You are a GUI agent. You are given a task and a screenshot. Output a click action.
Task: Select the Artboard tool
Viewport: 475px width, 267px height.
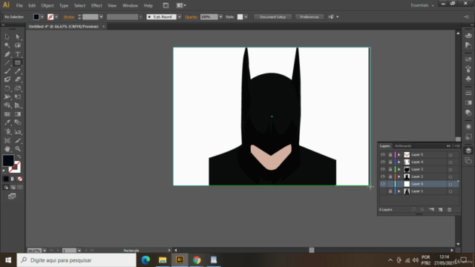coord(7,140)
